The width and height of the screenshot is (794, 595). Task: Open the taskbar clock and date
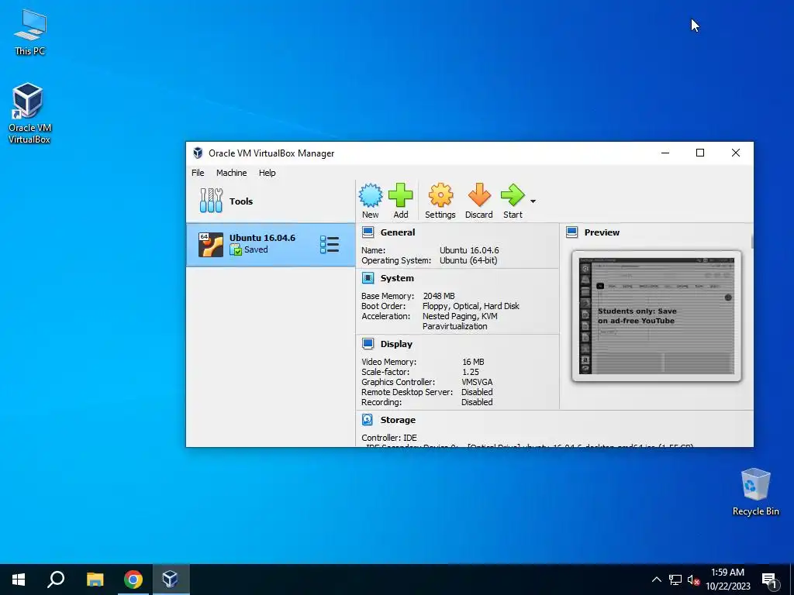click(727, 580)
